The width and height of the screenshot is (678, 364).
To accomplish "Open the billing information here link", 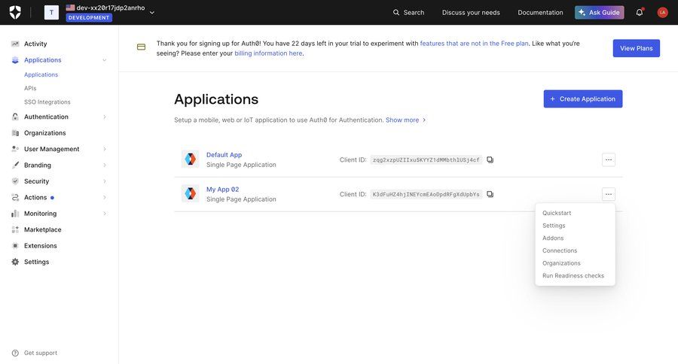I will (268, 53).
